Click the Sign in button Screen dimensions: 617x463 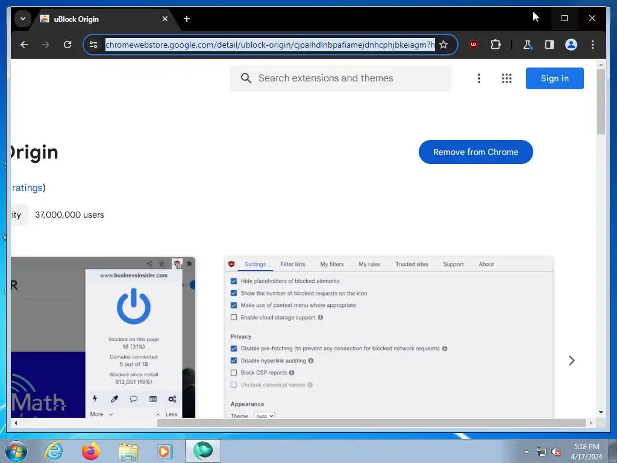tap(554, 78)
